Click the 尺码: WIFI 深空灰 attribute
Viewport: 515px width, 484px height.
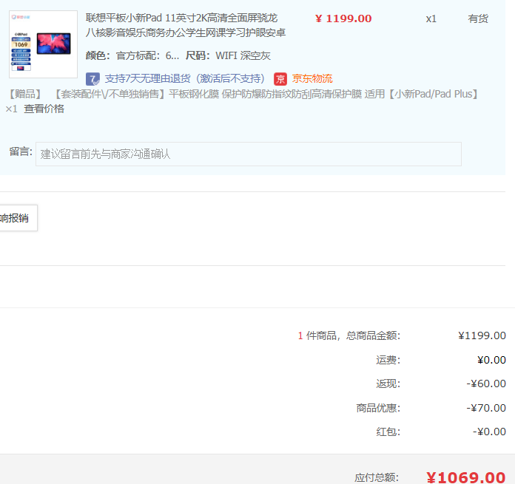tap(228, 55)
